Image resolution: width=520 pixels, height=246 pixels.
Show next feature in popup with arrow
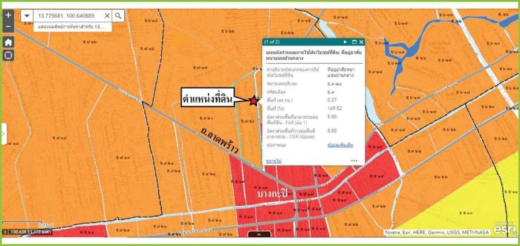pos(345,42)
